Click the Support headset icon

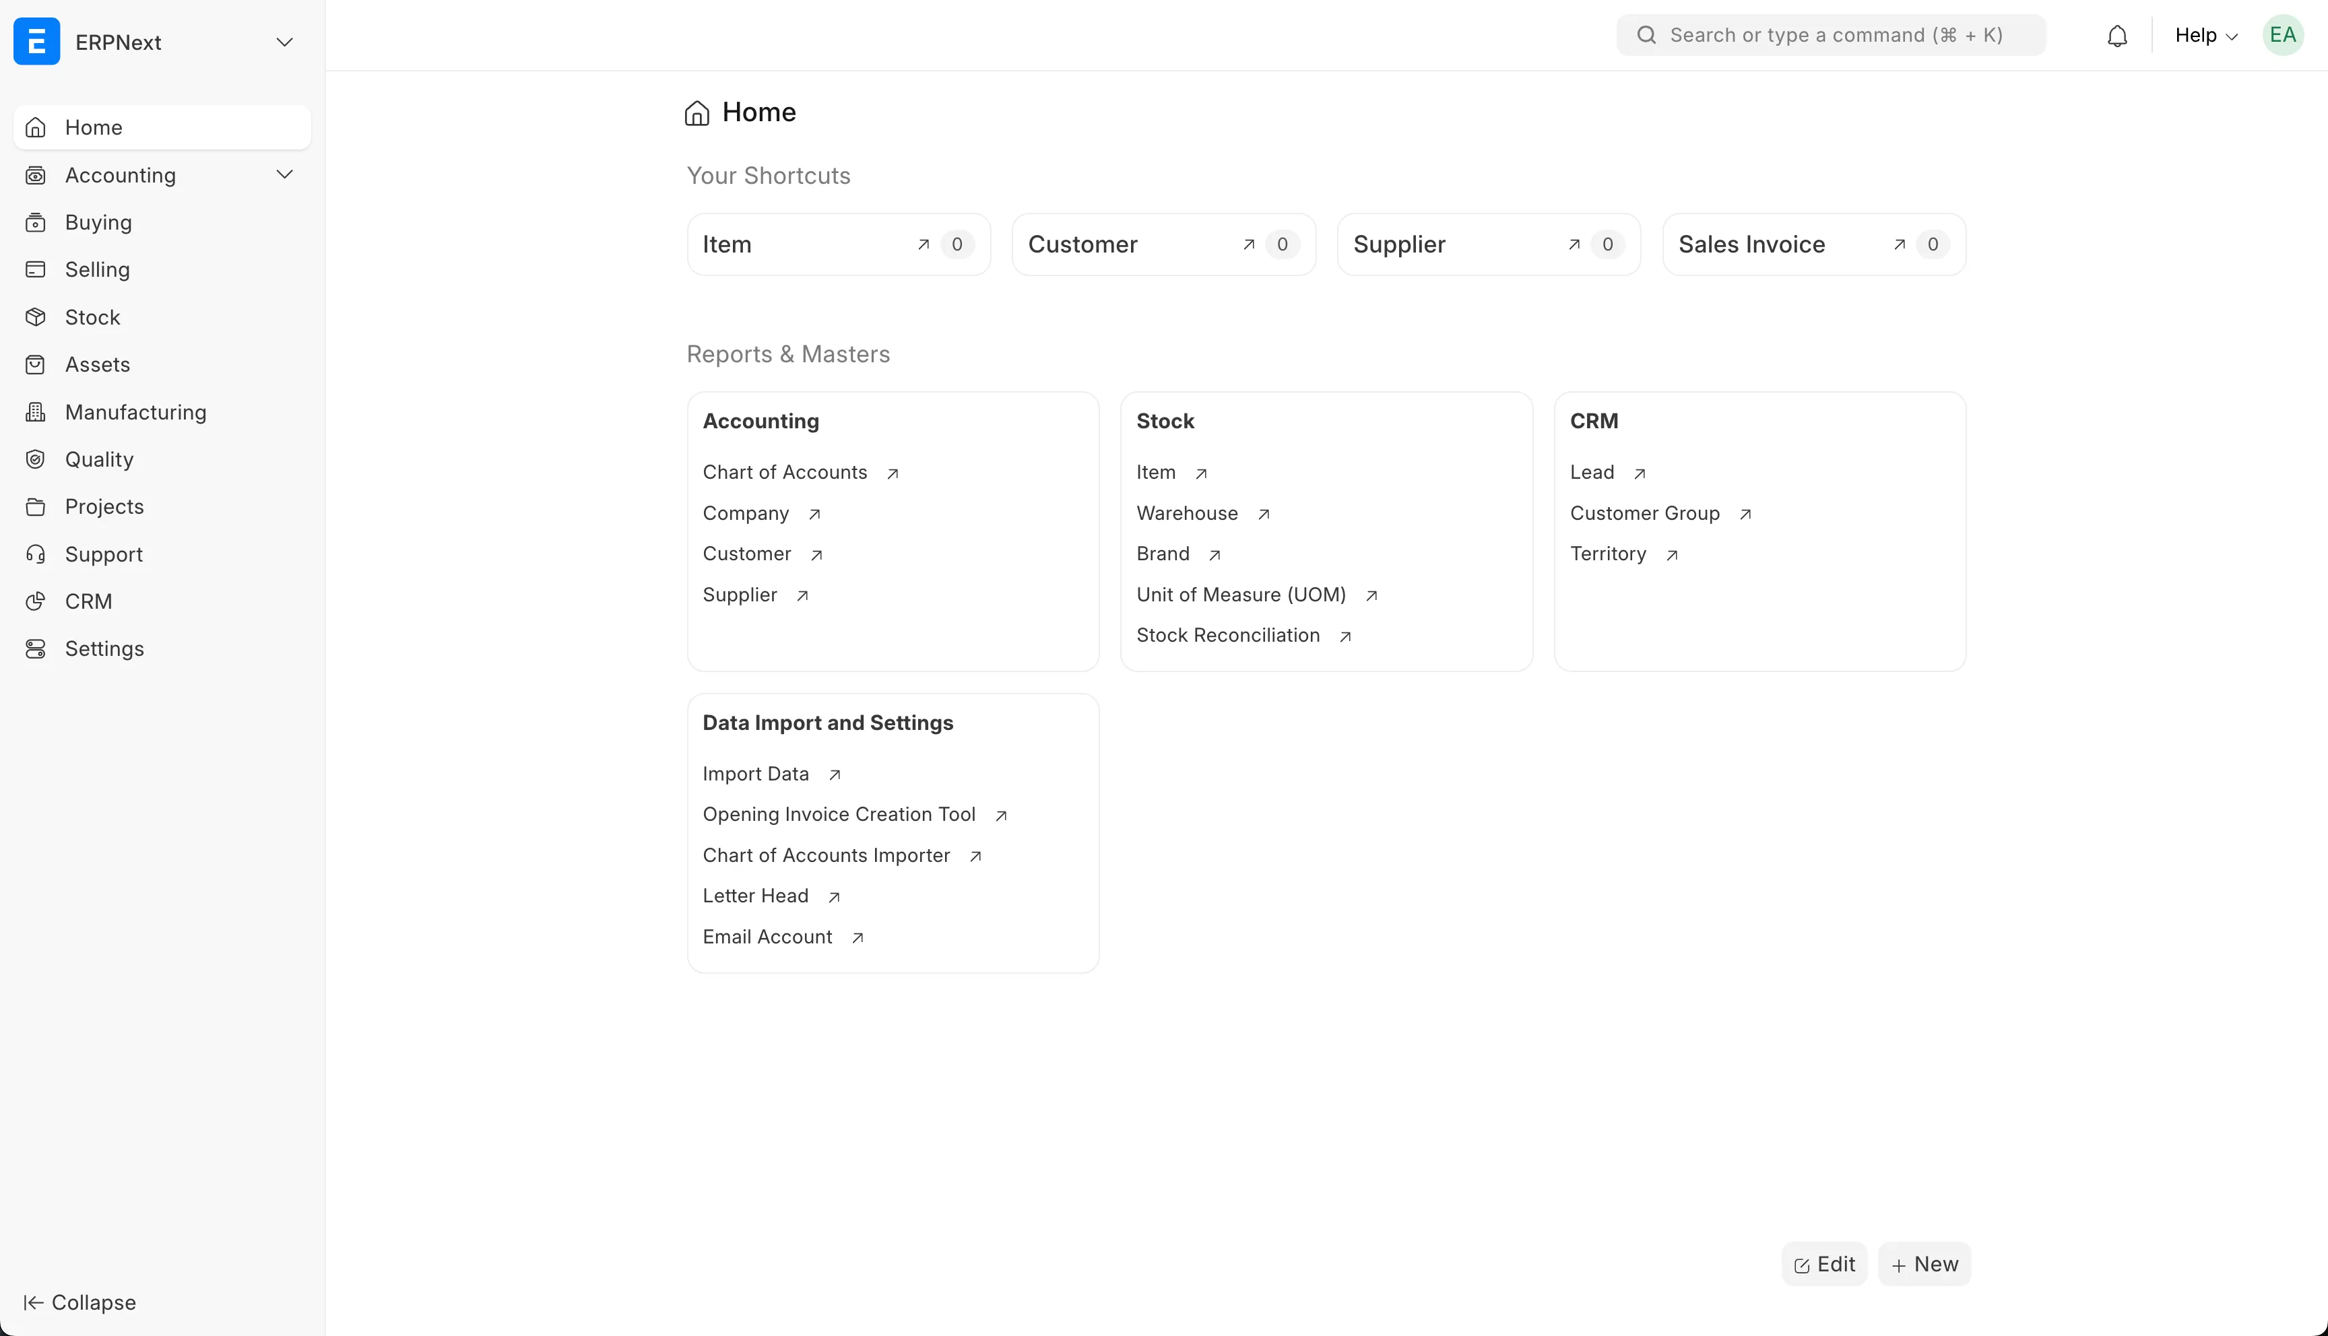click(x=36, y=554)
